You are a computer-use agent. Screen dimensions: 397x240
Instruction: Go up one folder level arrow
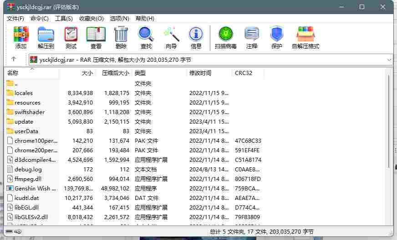(x=14, y=59)
